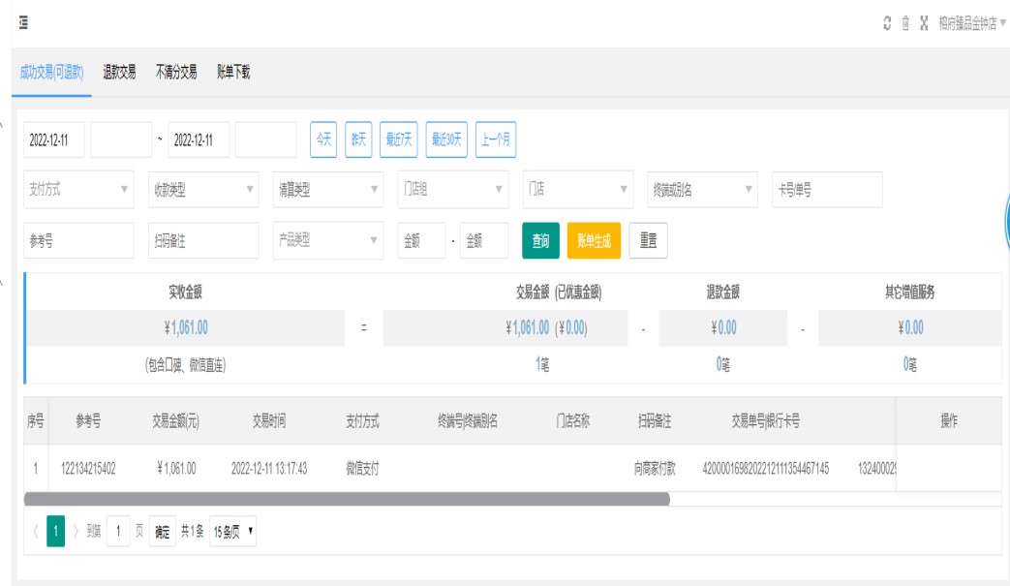Click the 参考号 input field
1010x586 pixels.
click(x=78, y=241)
